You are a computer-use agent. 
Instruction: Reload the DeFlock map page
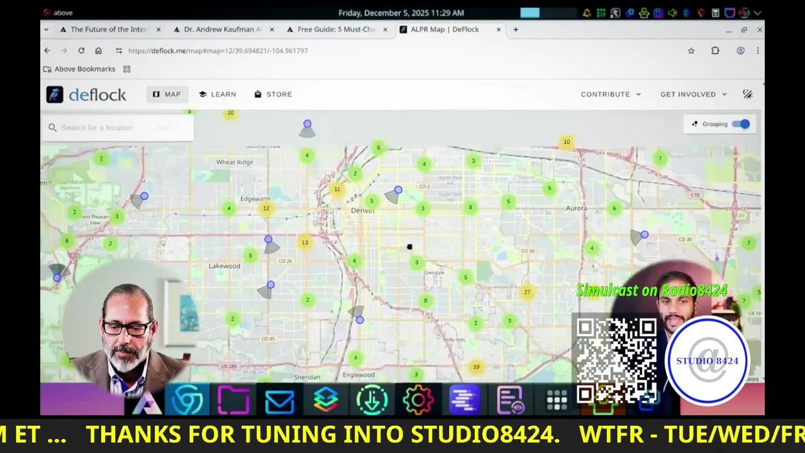(x=81, y=50)
